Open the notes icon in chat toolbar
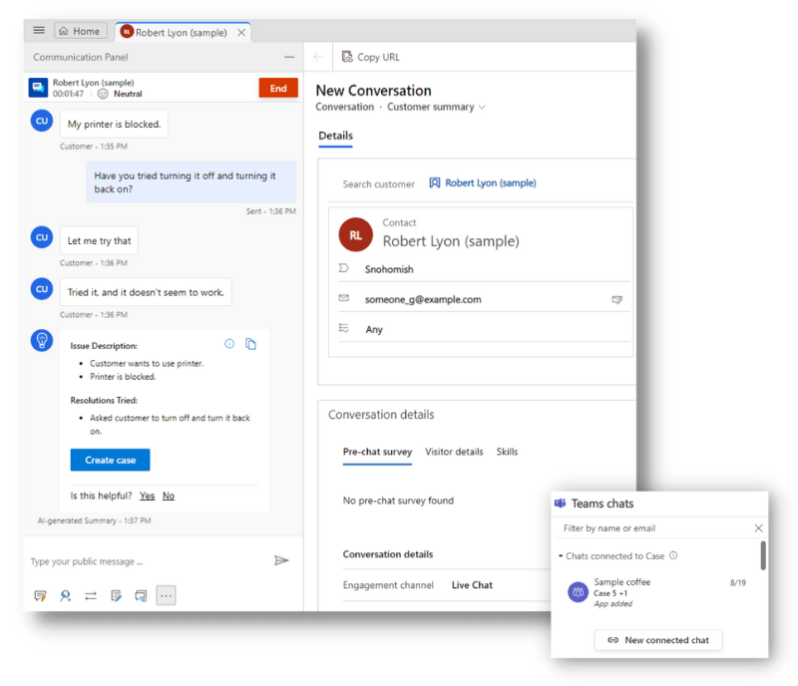This screenshot has height=686, width=798. 116,595
